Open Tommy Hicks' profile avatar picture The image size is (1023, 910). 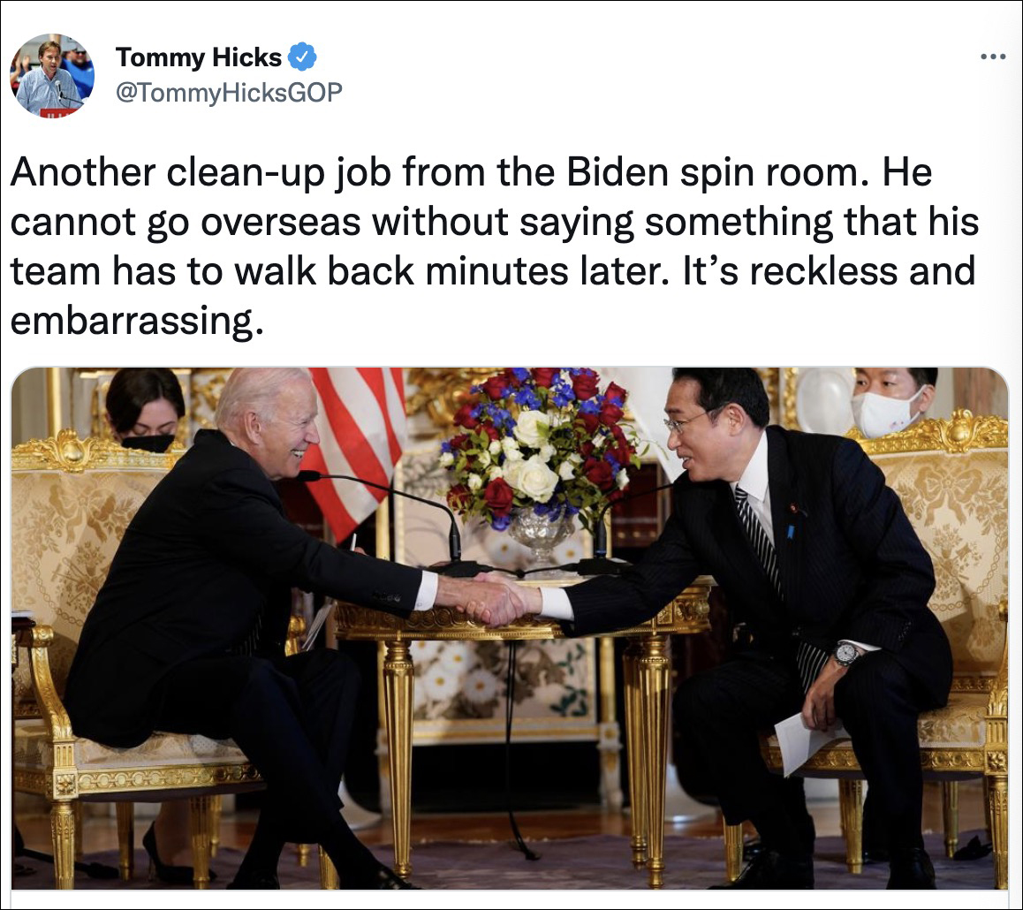(52, 75)
